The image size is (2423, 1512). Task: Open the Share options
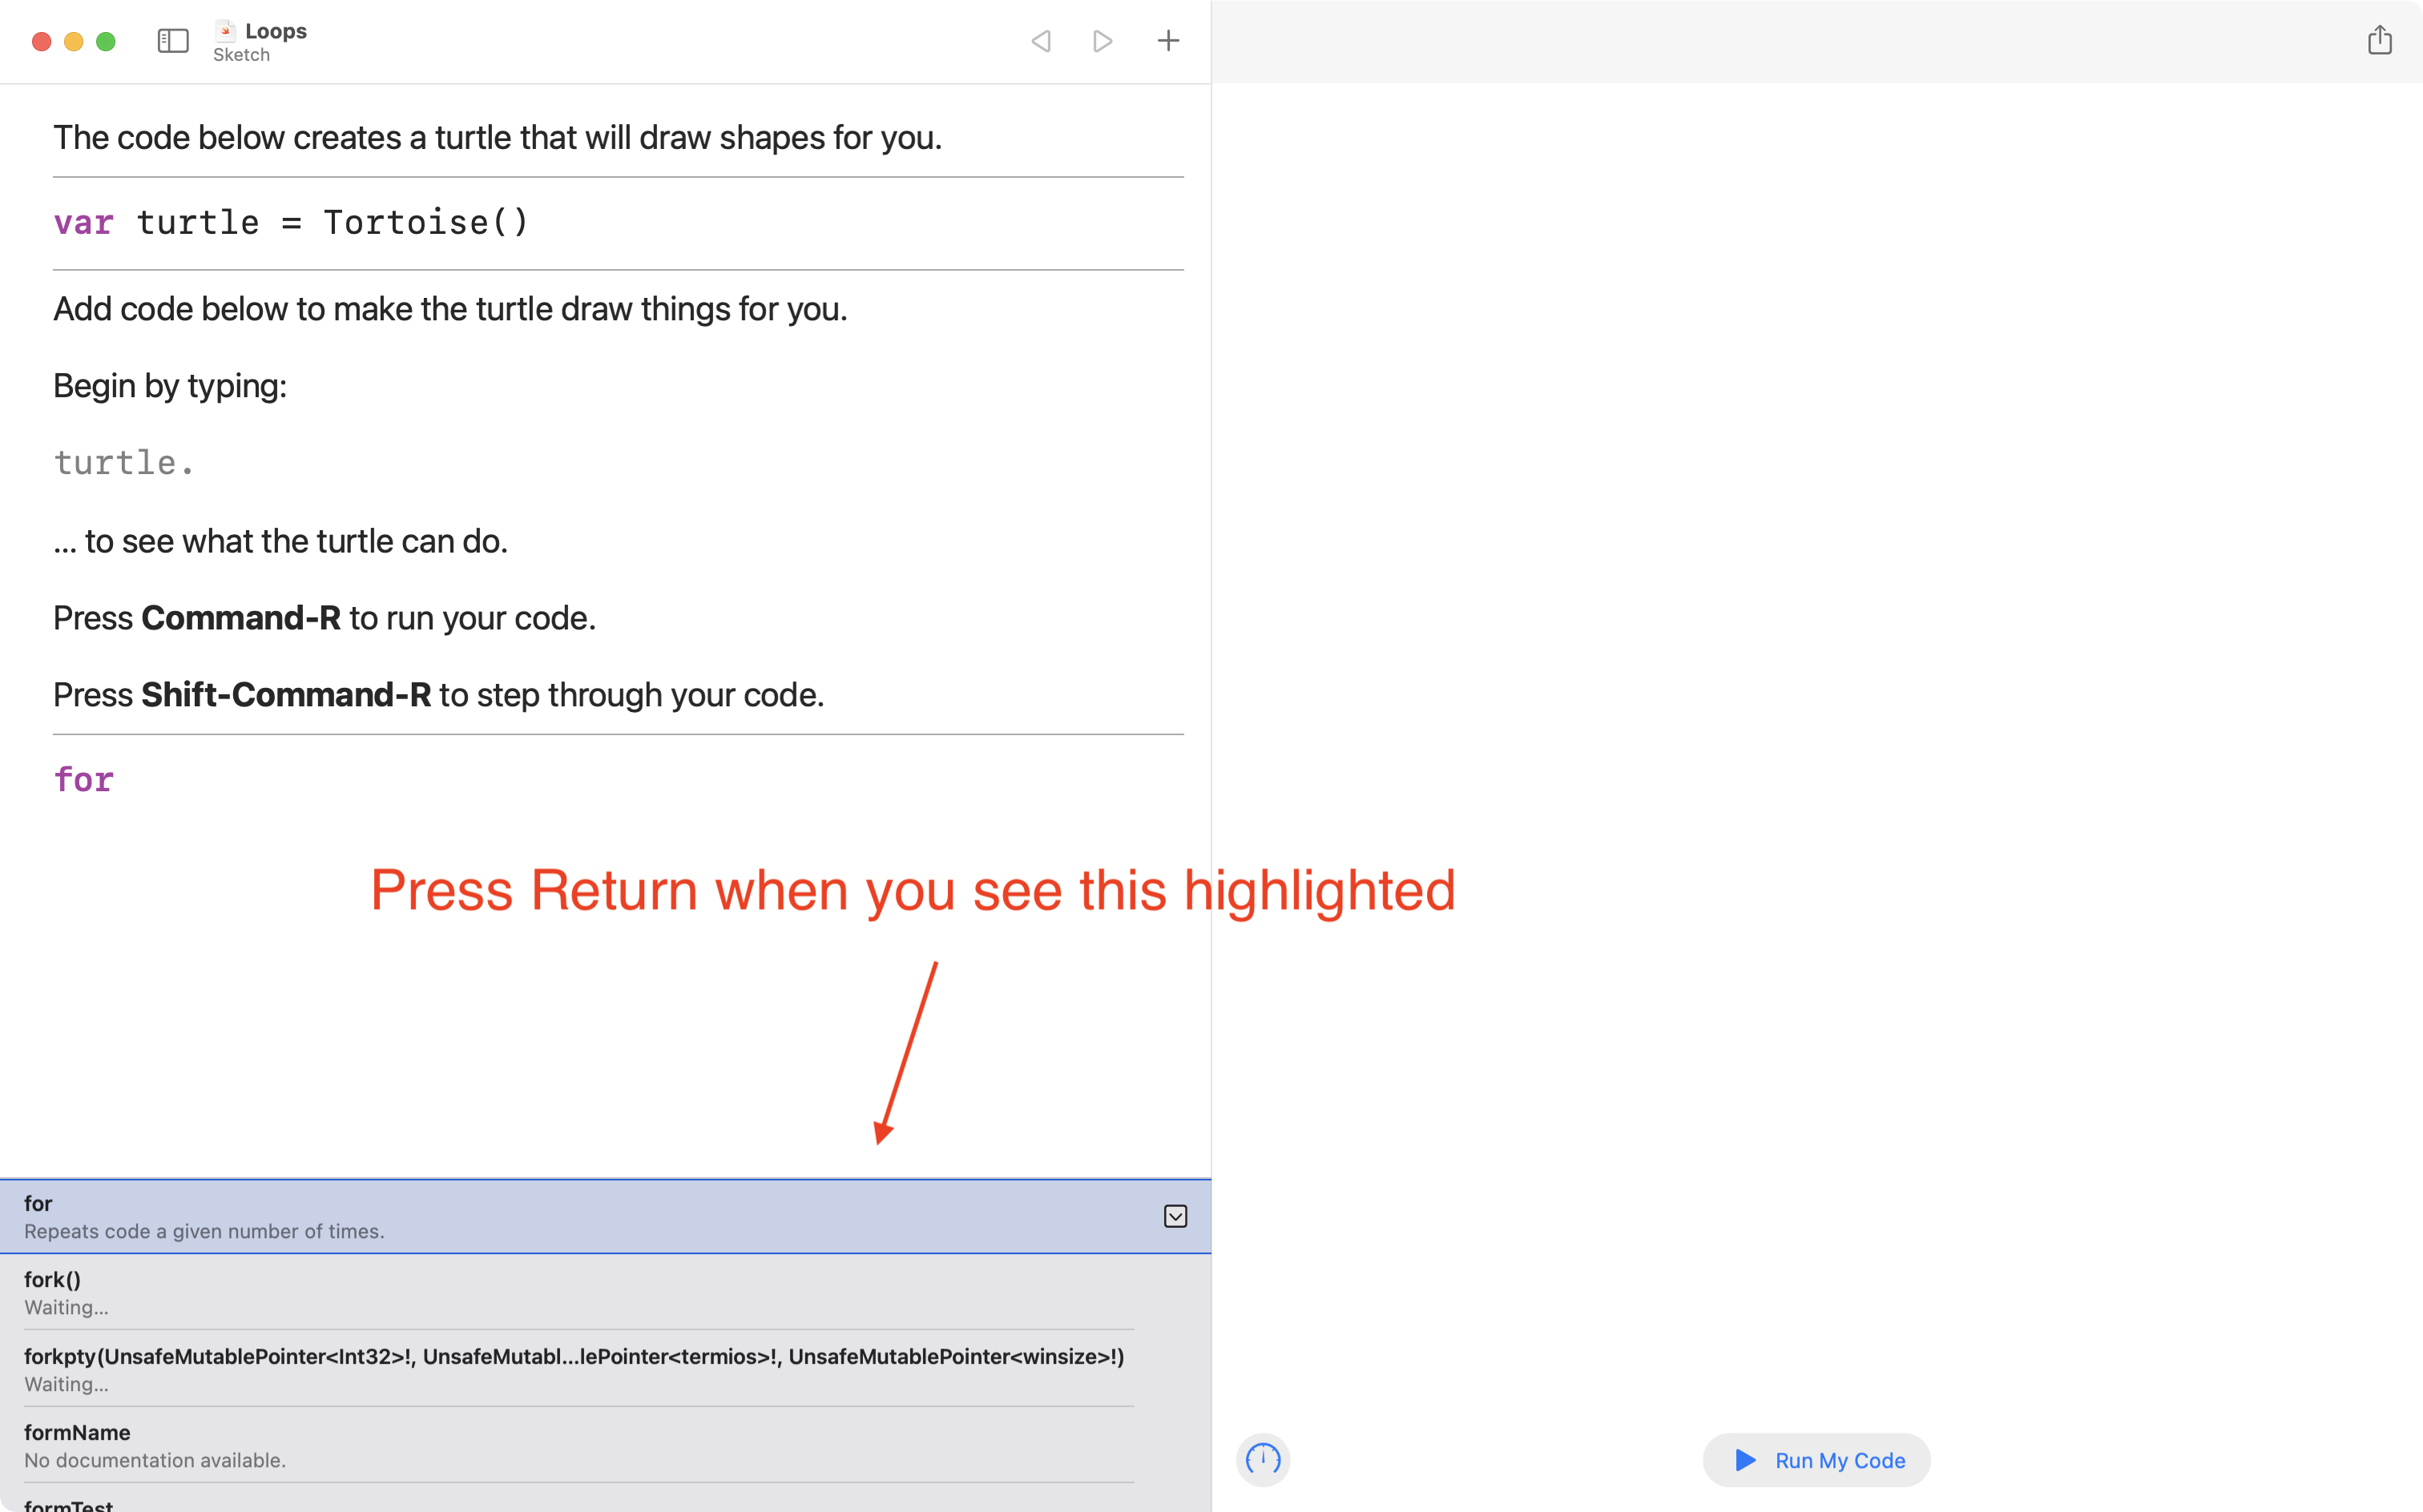click(2380, 40)
